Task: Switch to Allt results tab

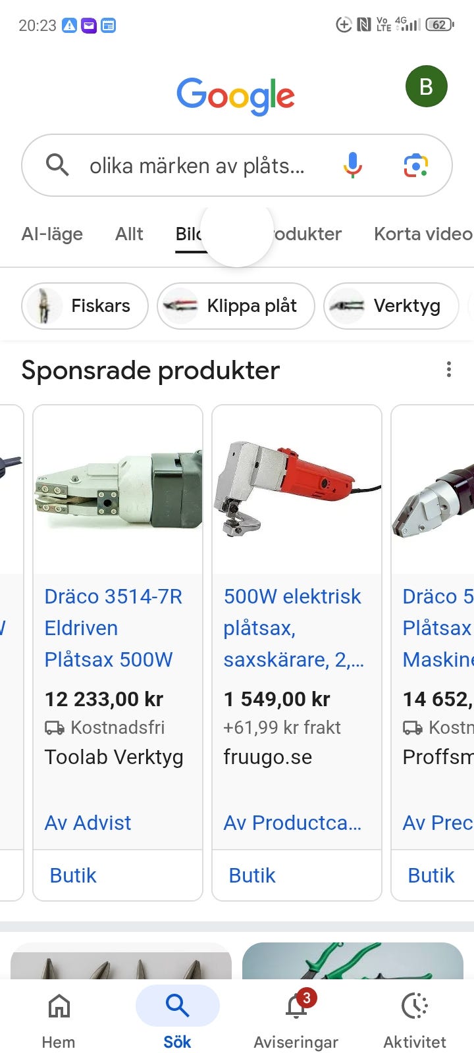Action: point(129,234)
